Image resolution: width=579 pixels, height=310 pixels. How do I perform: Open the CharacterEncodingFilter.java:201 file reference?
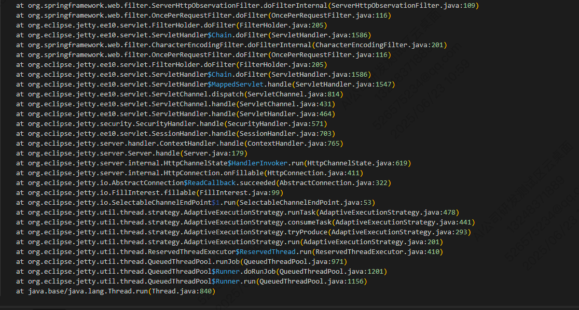379,45
